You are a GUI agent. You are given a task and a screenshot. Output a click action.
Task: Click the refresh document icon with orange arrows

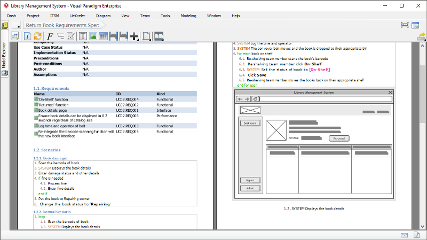click(x=37, y=36)
